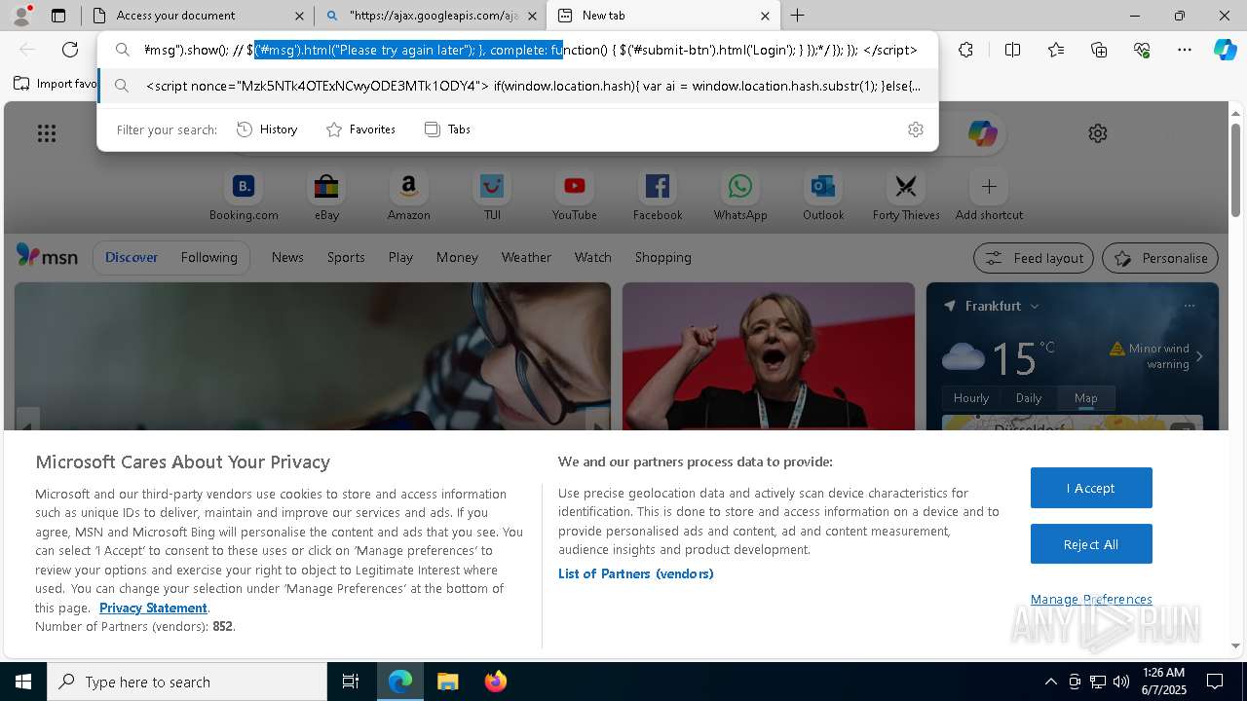The height and width of the screenshot is (701, 1247).
Task: Open the volume icon in system tray
Action: pyautogui.click(x=1121, y=682)
